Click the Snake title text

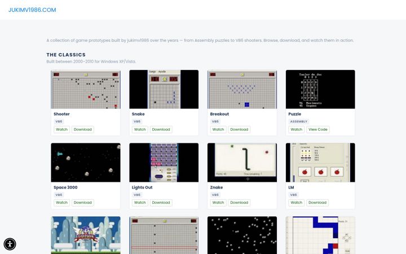138,114
